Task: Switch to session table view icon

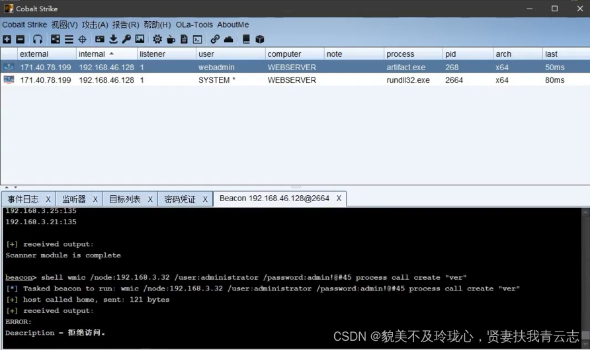Action: click(x=69, y=39)
